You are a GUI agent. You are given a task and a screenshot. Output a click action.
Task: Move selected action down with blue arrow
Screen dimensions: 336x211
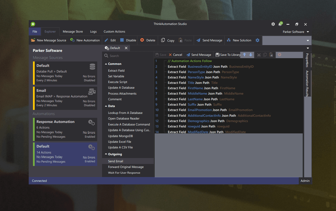tap(251, 55)
